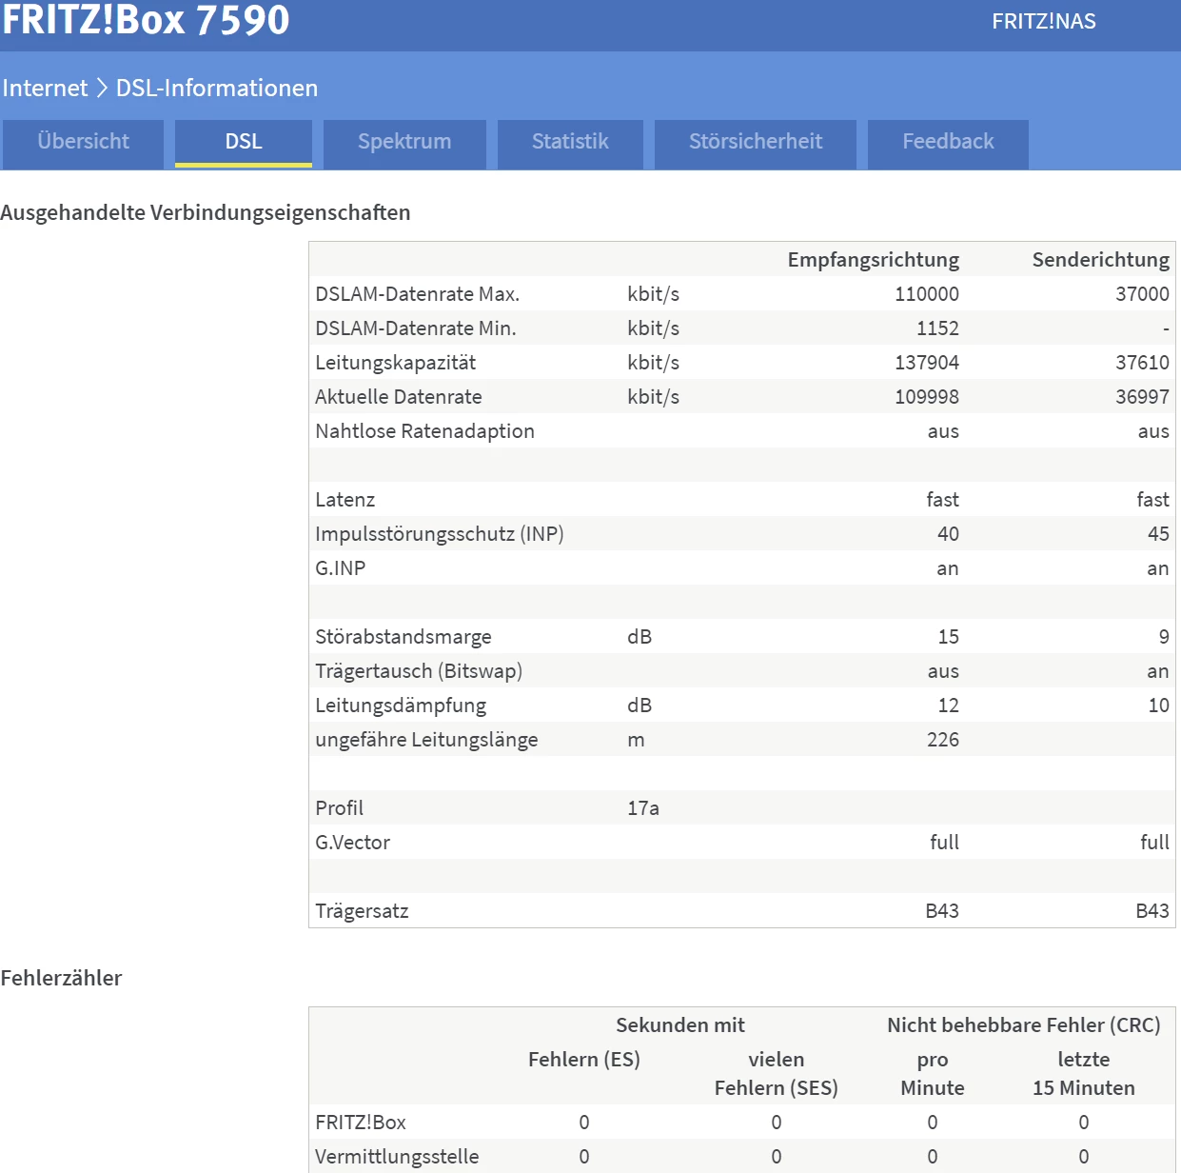
Task: Click DSLAM-Datenrate Min. value 1152
Action: (x=937, y=328)
